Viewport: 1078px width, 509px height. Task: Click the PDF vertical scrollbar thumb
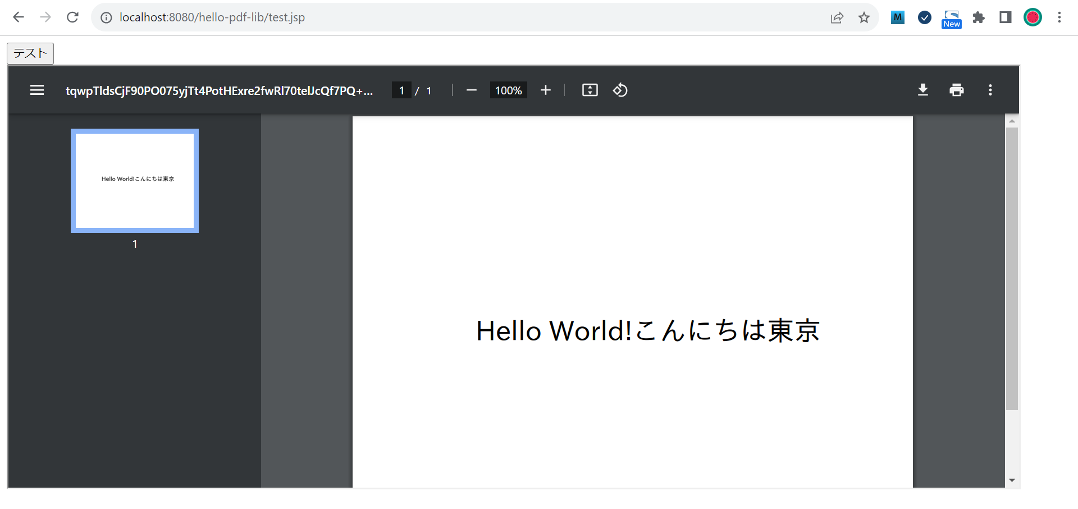pyautogui.click(x=1012, y=269)
